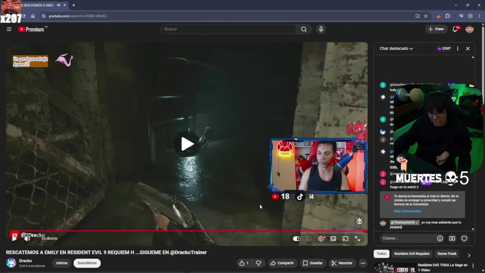Open the chat options three-dot menu
485x273 pixels.
point(458,49)
